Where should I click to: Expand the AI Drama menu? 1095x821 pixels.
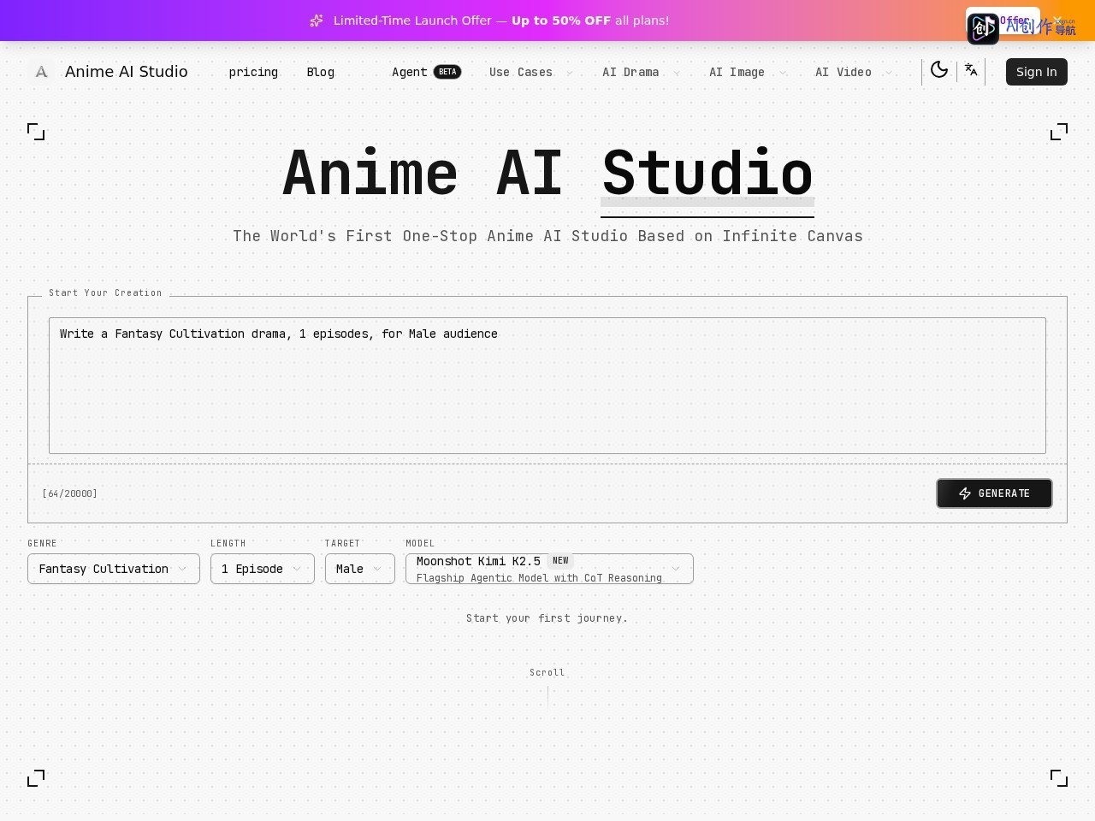point(642,72)
